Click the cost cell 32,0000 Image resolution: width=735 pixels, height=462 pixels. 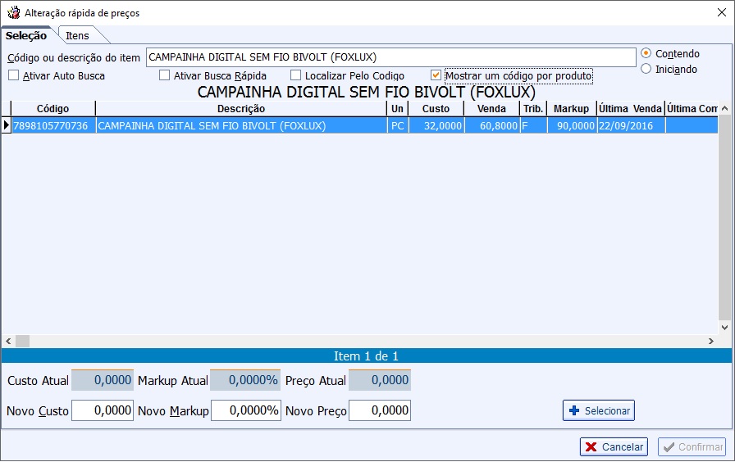(436, 125)
